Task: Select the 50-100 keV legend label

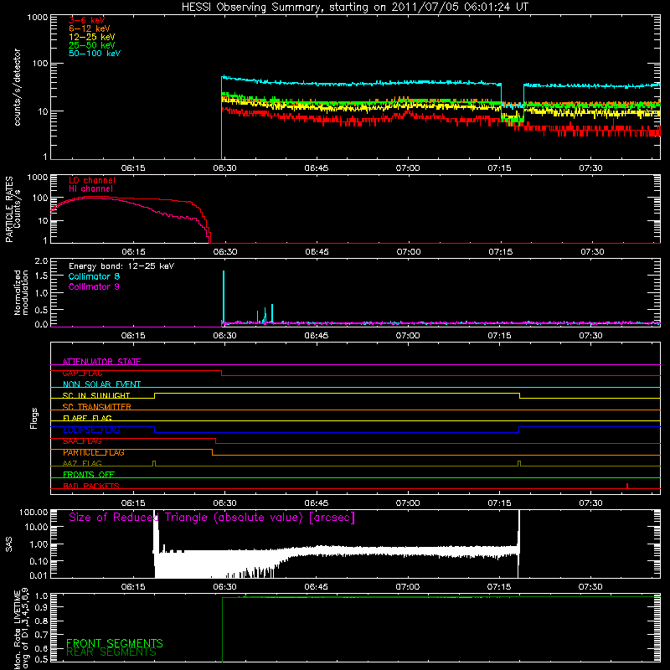Action: [95, 54]
